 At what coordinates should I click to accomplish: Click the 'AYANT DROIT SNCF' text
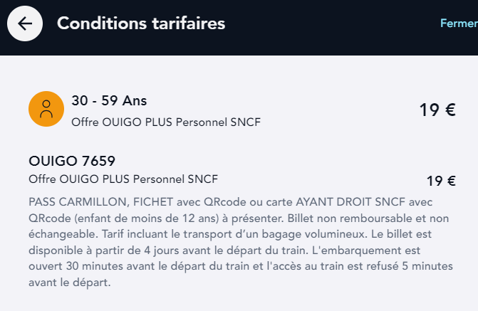(350, 202)
